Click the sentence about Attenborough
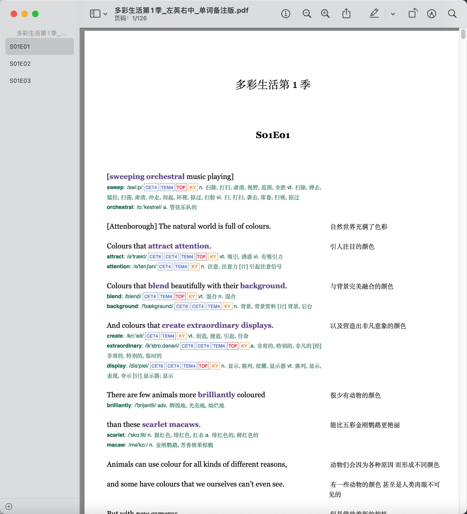The height and width of the screenshot is (514, 467). point(189,226)
